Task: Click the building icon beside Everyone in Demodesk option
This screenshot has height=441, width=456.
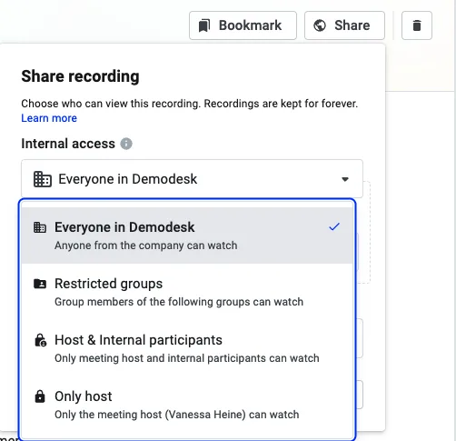Action: pyautogui.click(x=40, y=227)
